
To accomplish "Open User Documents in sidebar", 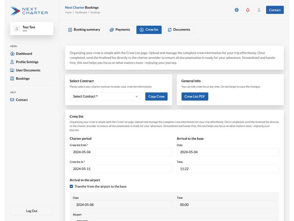I will point(25,70).
